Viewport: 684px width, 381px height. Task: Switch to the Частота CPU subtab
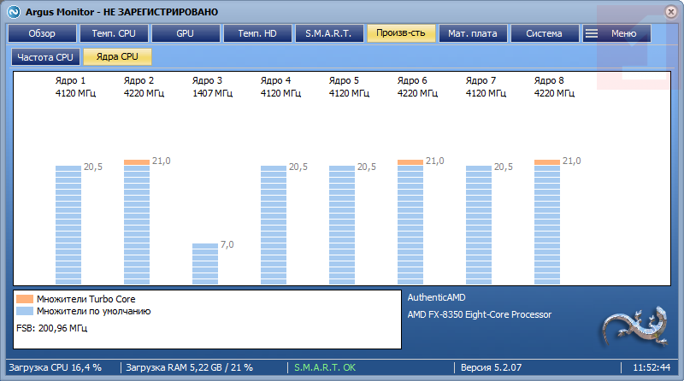[45, 56]
